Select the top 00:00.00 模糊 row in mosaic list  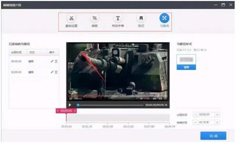tap(34, 61)
